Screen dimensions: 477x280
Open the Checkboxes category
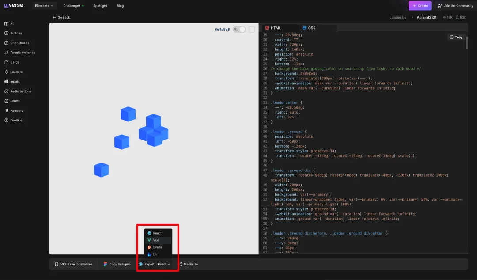19,43
